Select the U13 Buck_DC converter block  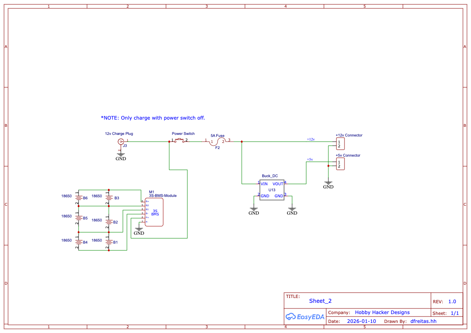[x=272, y=190]
